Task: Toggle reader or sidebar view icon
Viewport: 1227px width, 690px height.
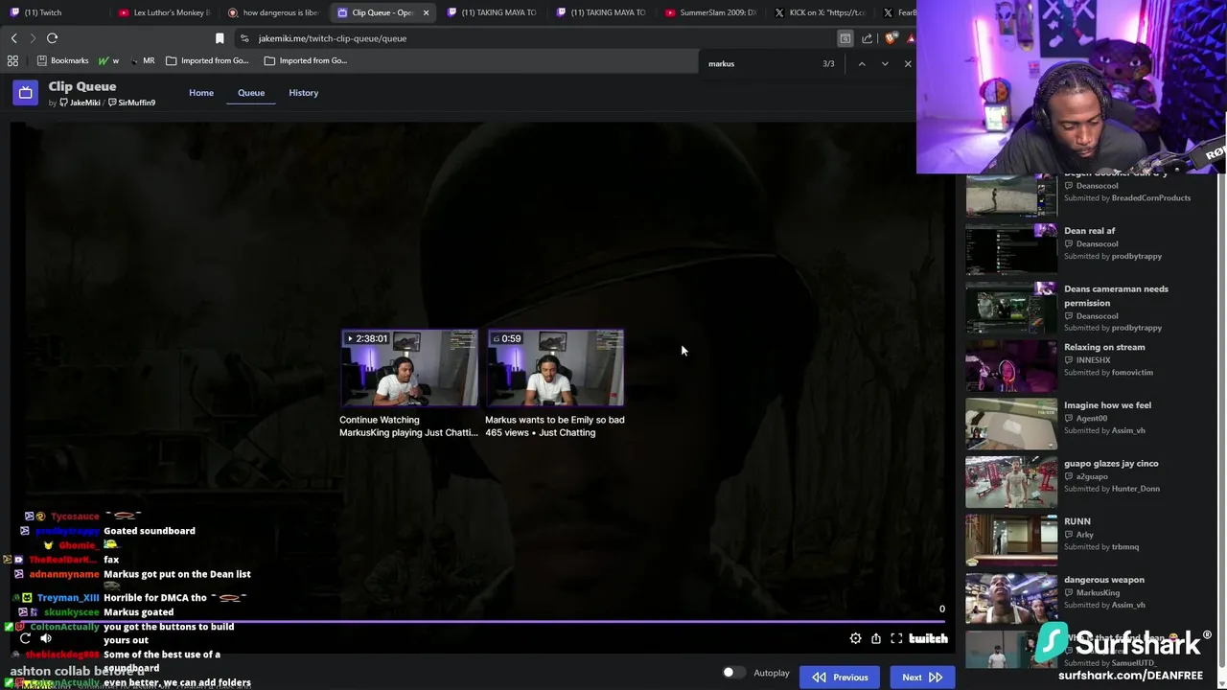Action: tap(845, 38)
